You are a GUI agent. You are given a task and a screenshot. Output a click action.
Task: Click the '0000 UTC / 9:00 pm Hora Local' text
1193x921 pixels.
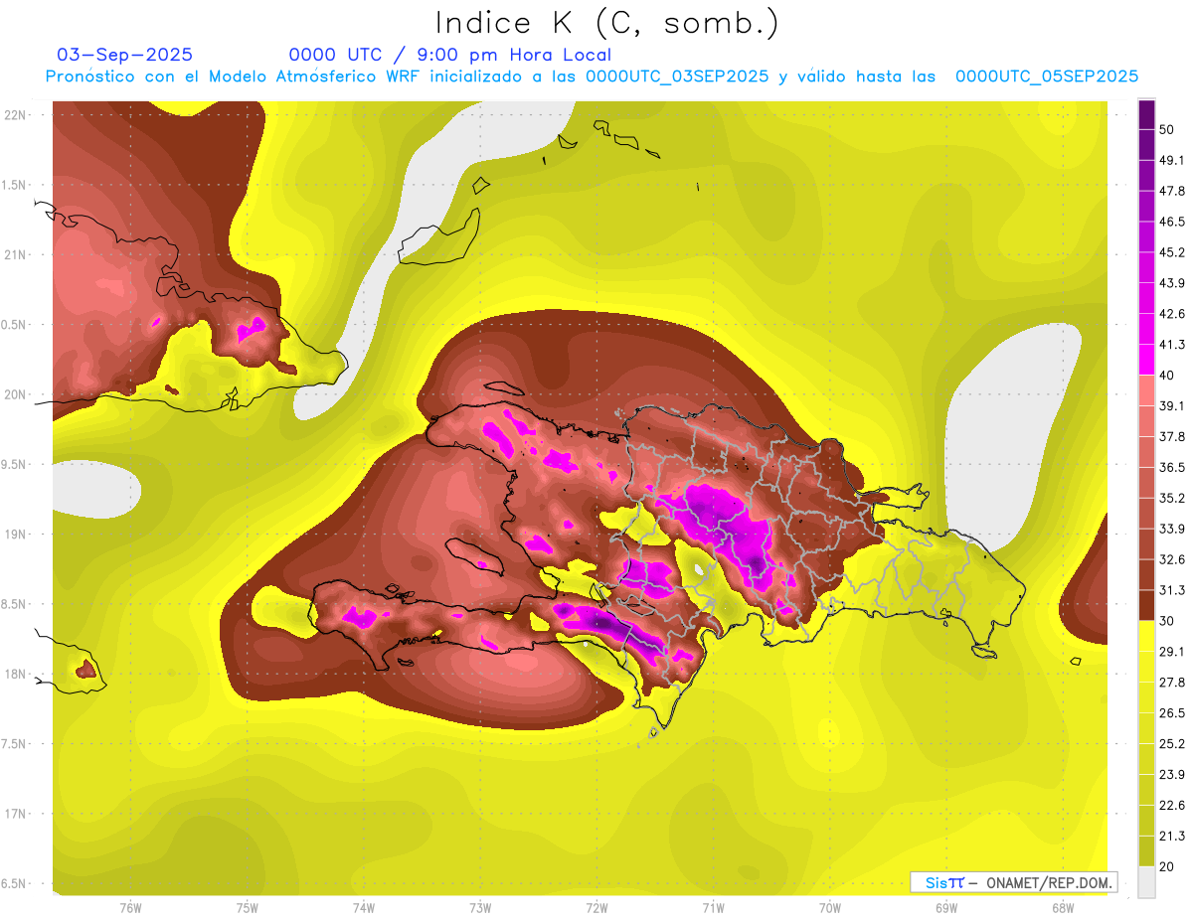click(x=449, y=55)
